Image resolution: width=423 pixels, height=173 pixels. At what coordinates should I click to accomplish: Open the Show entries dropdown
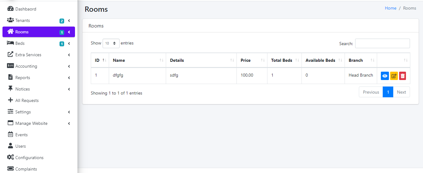[x=111, y=43]
